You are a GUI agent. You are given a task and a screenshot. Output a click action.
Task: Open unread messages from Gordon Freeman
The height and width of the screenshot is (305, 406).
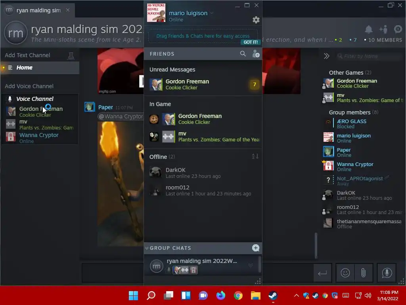203,85
